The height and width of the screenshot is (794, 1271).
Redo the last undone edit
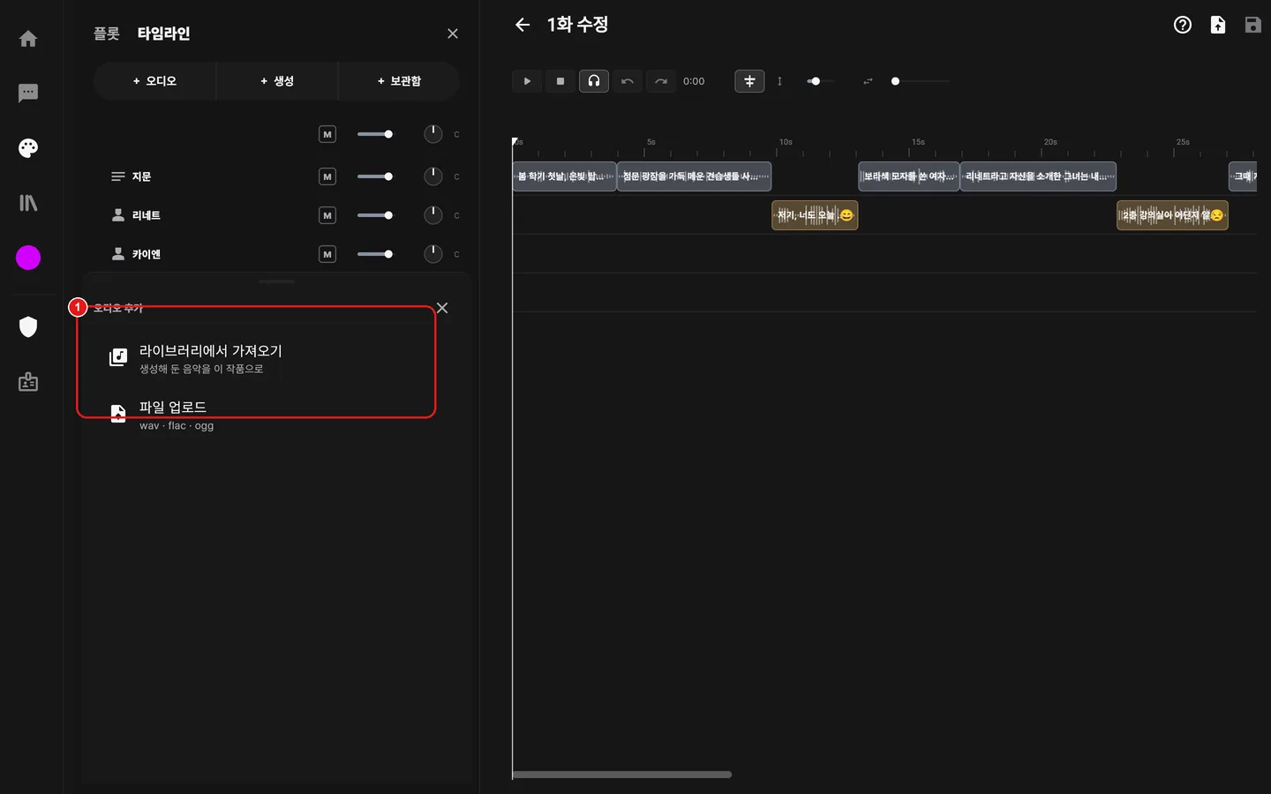[x=661, y=81]
